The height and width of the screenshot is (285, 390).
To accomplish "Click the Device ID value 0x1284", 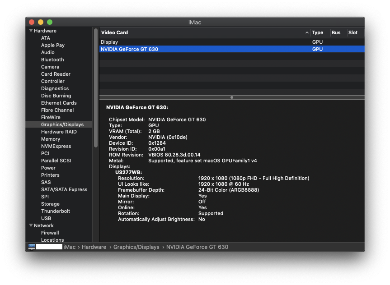I will pyautogui.click(x=157, y=143).
